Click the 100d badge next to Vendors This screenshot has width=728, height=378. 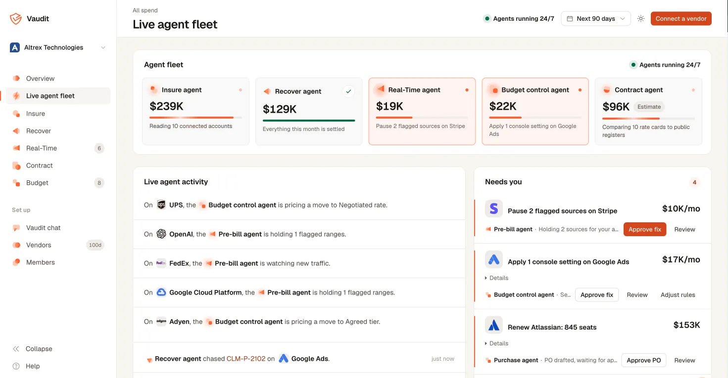point(95,245)
